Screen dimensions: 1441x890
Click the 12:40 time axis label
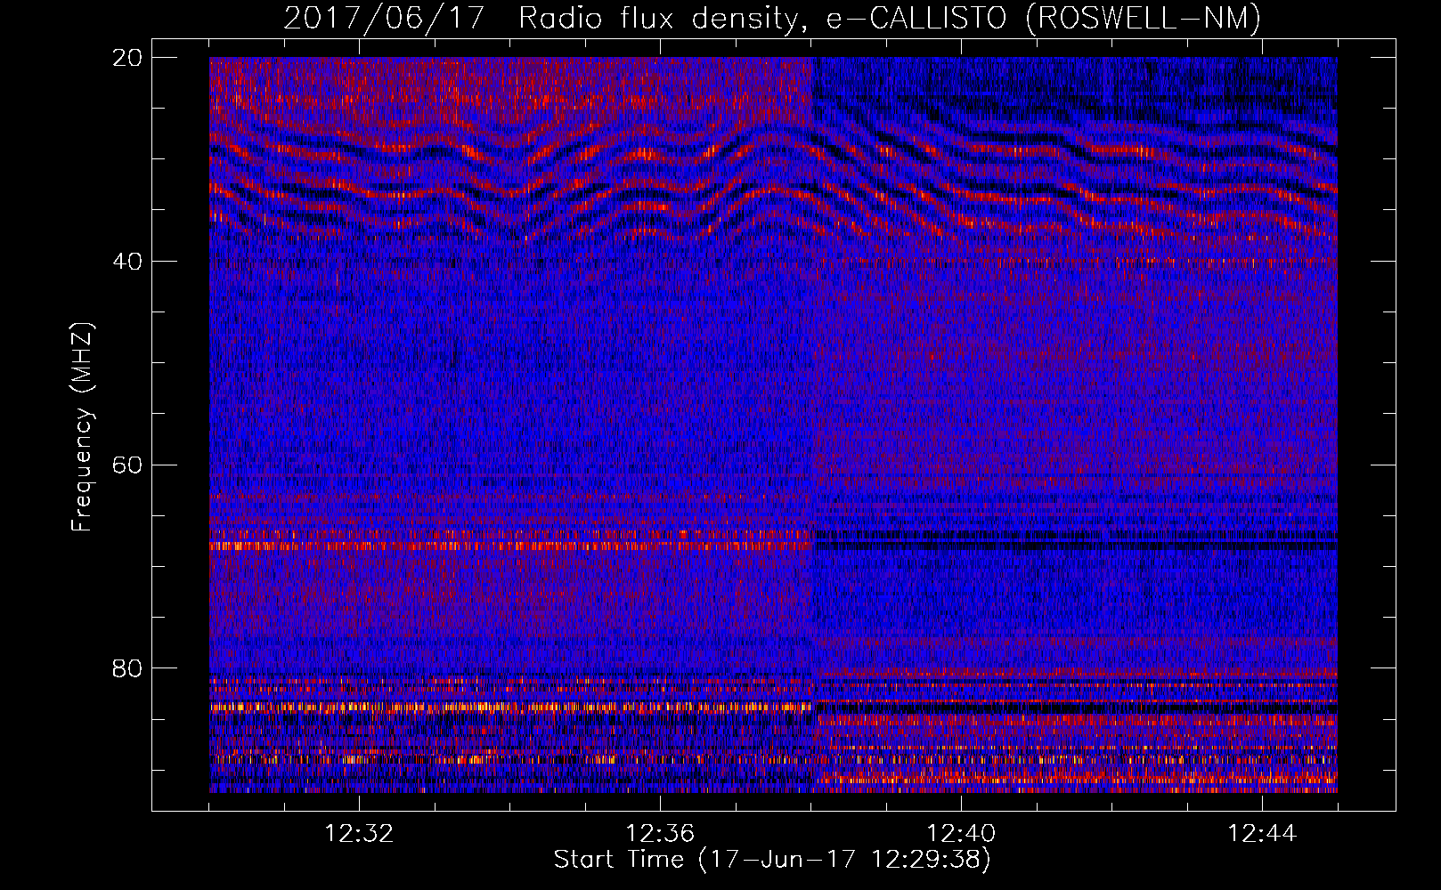(x=961, y=834)
